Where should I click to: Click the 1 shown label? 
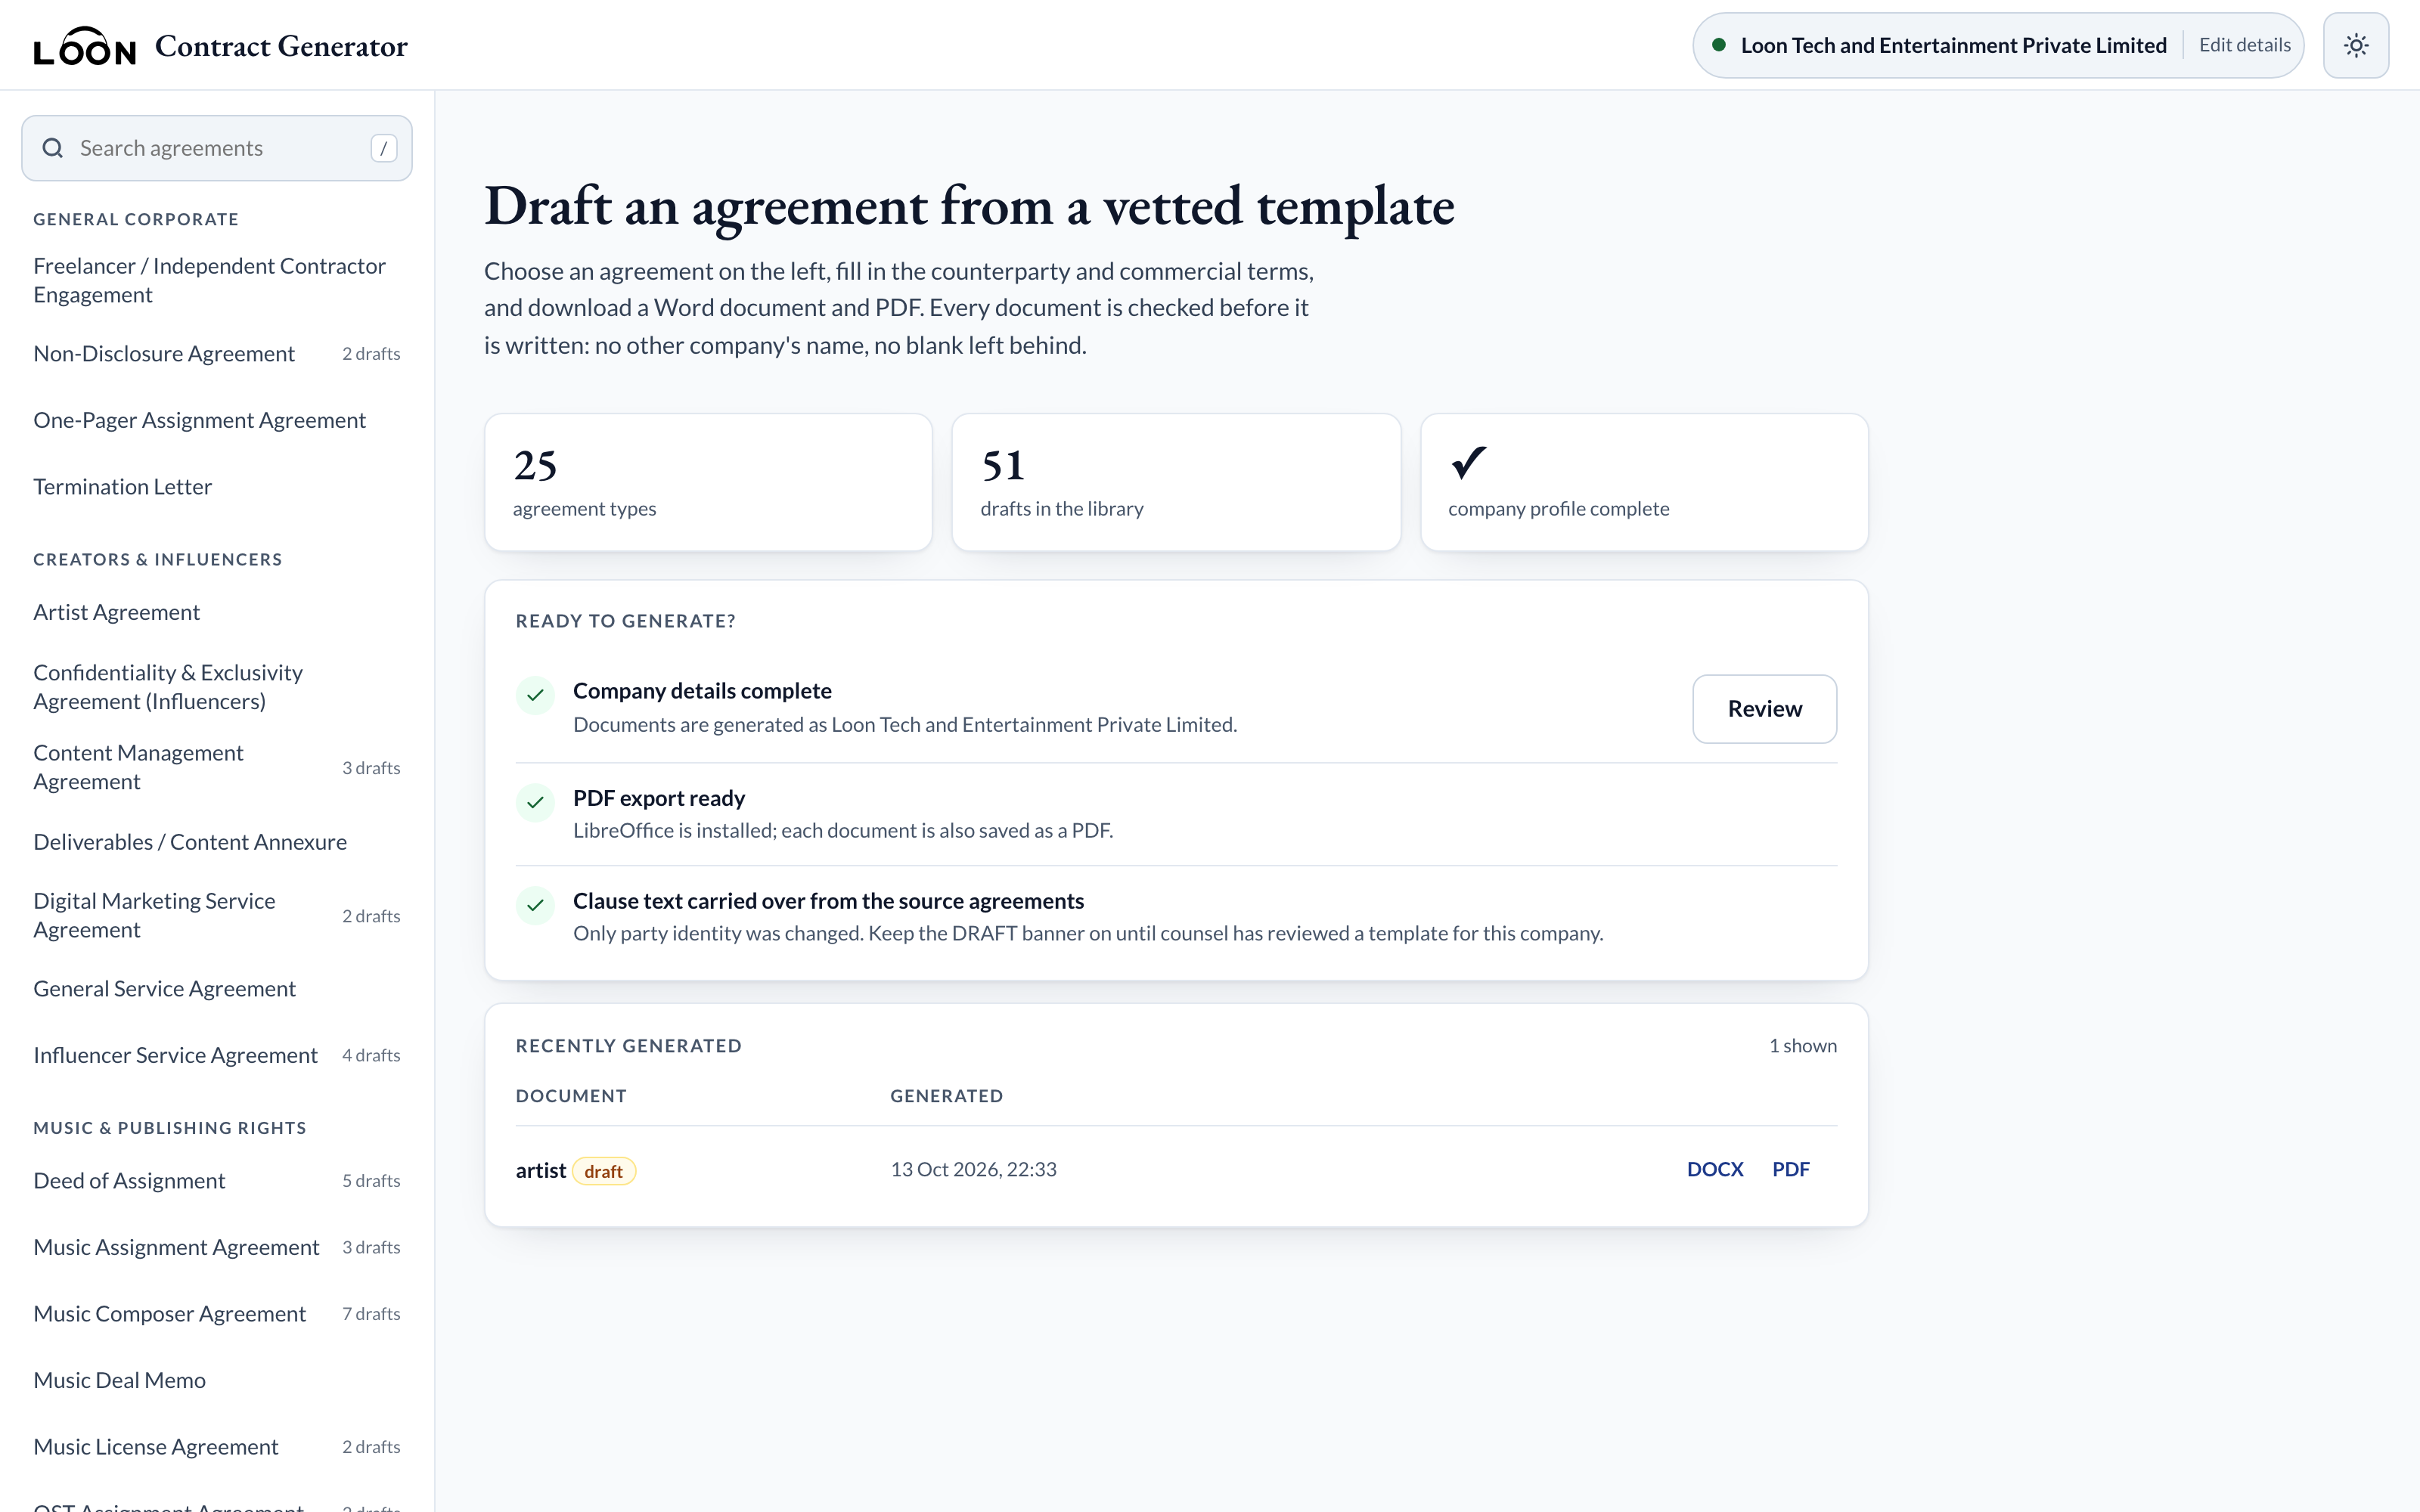[1802, 1045]
